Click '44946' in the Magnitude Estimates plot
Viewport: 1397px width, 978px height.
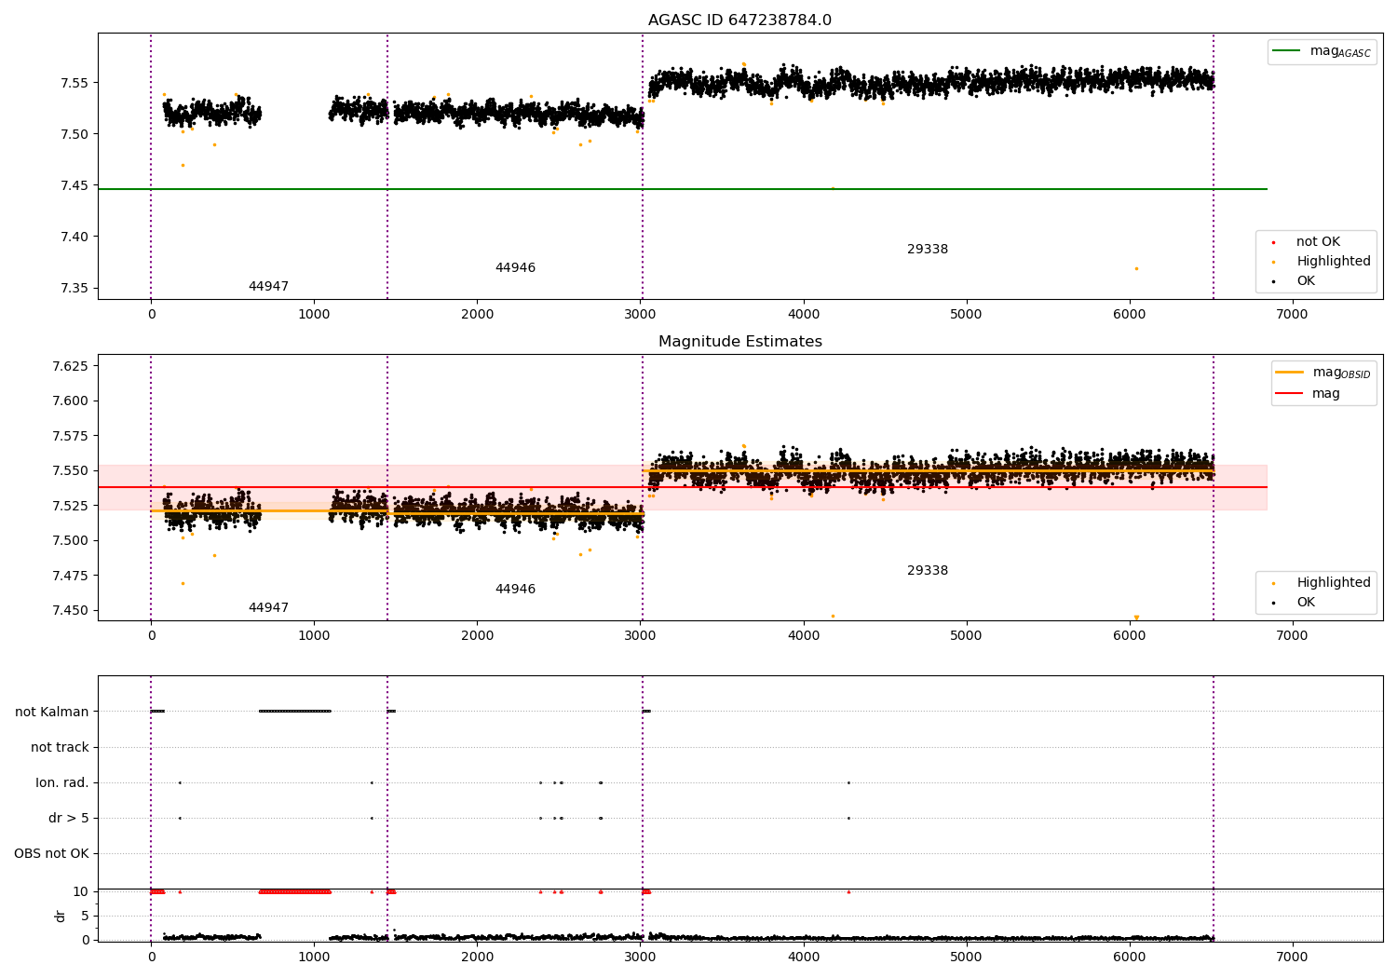tap(515, 590)
